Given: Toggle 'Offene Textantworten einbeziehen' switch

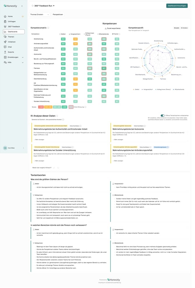Looking at the screenshot, I should pos(163,116).
